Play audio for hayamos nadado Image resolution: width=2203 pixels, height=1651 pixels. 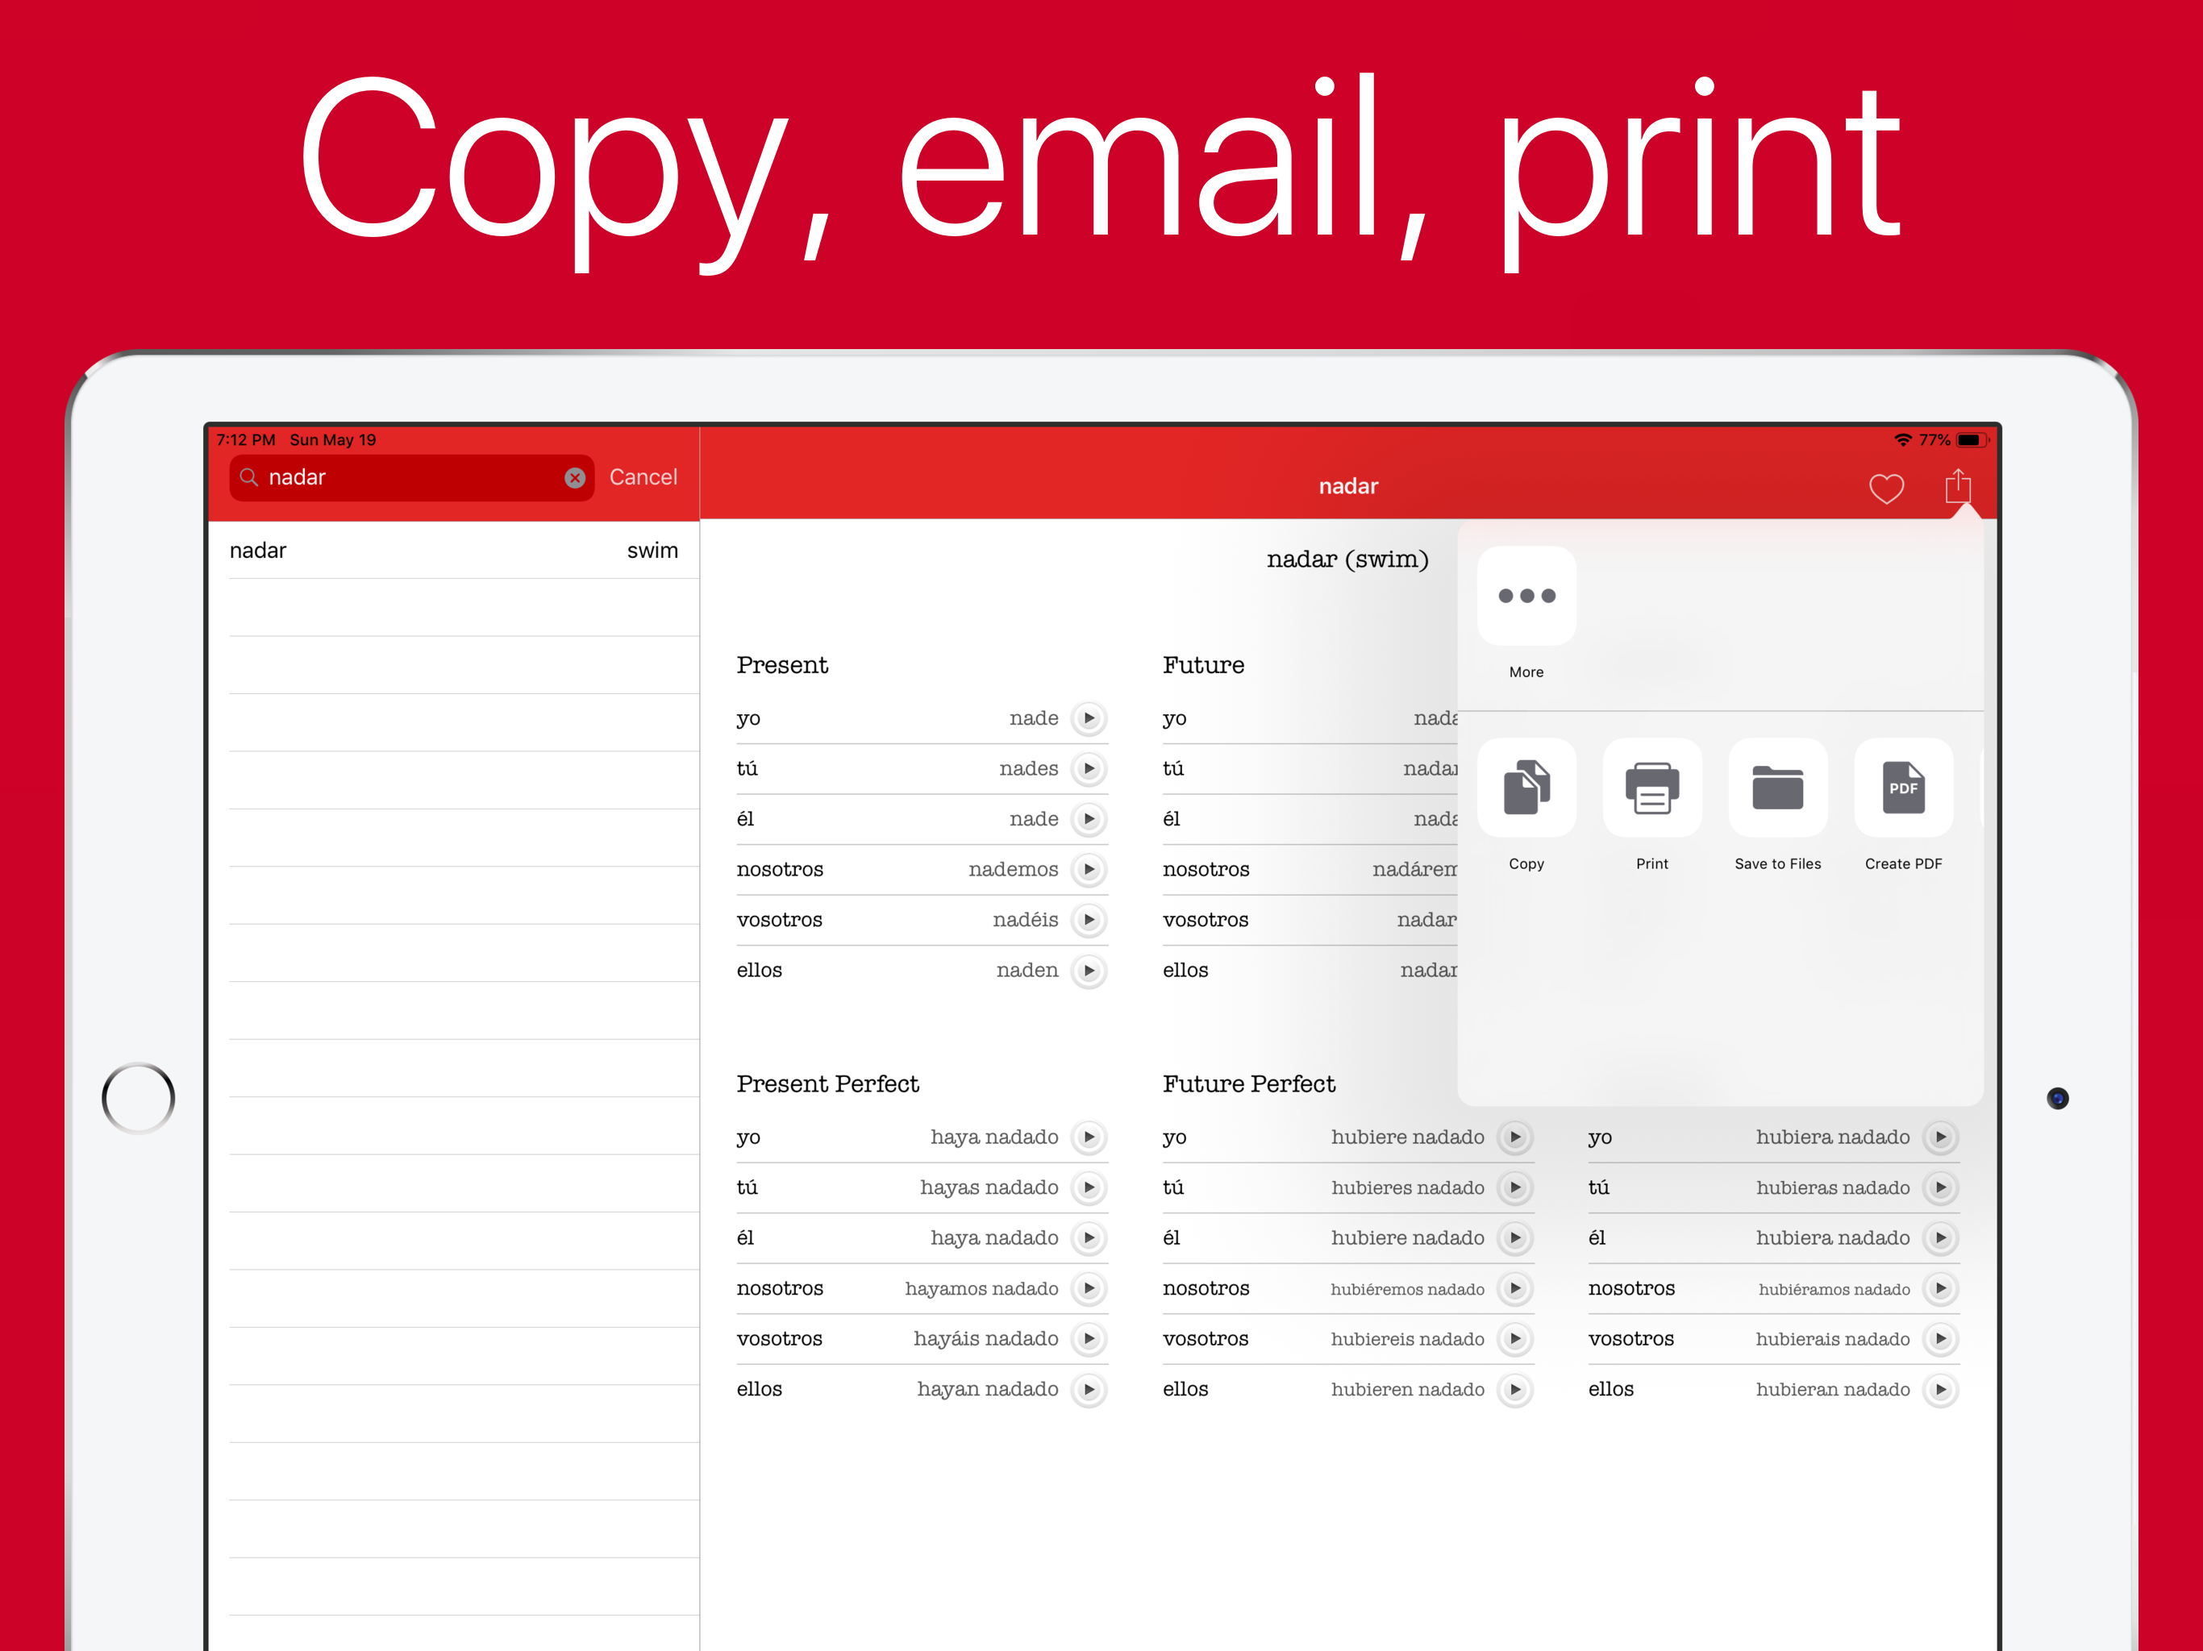1089,1288
